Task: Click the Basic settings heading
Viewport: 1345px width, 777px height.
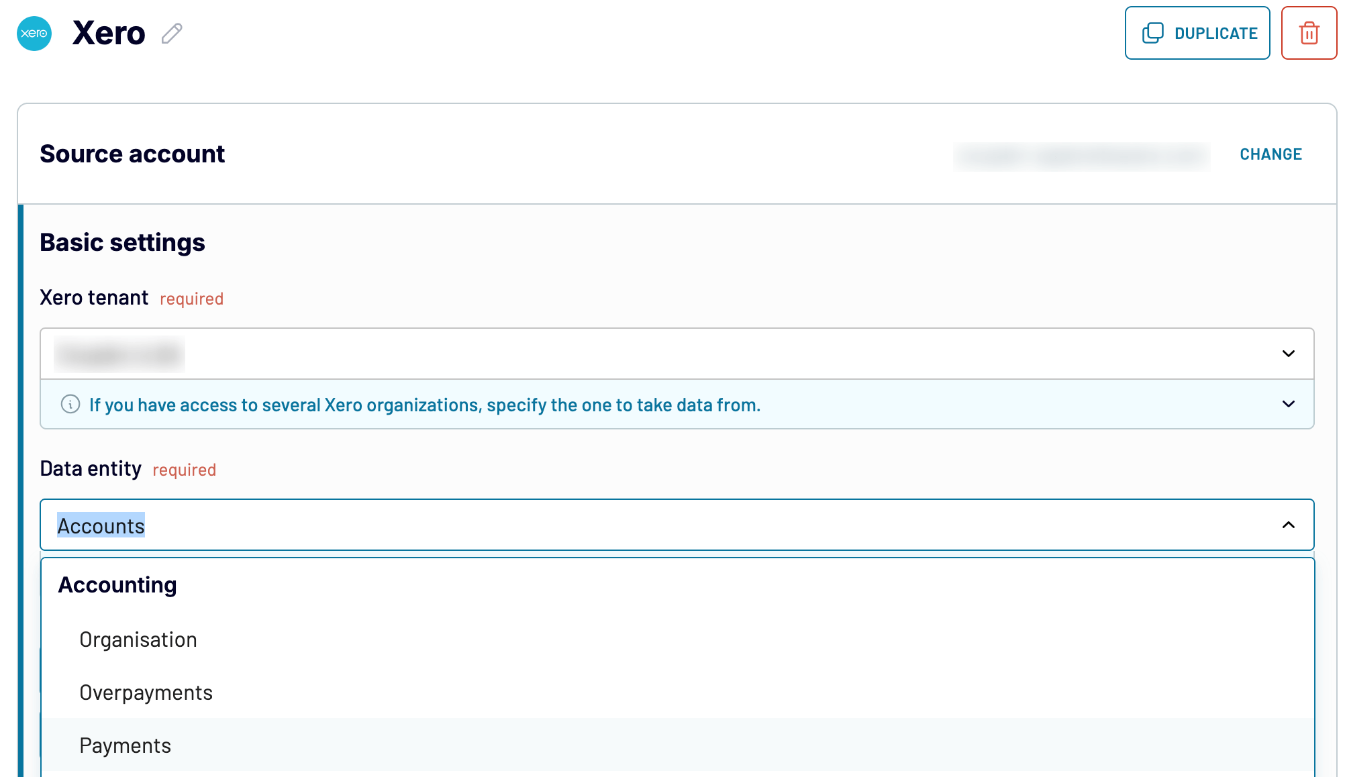Action: pos(122,242)
